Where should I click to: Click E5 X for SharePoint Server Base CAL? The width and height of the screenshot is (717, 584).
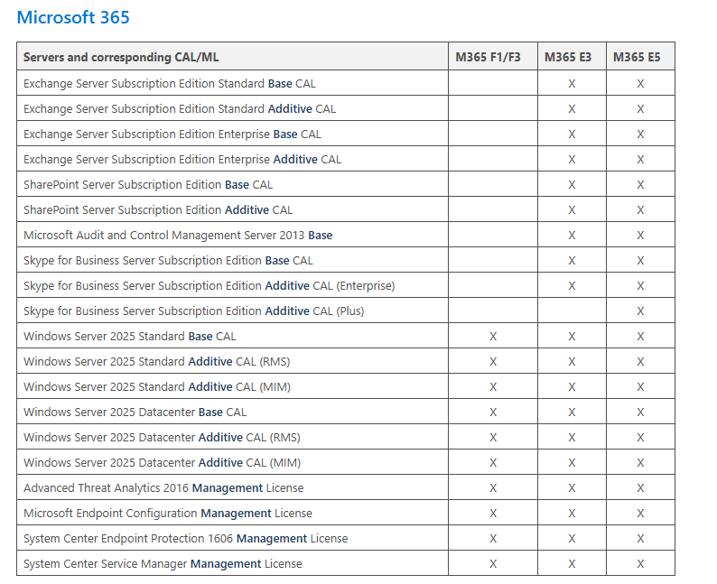[640, 185]
